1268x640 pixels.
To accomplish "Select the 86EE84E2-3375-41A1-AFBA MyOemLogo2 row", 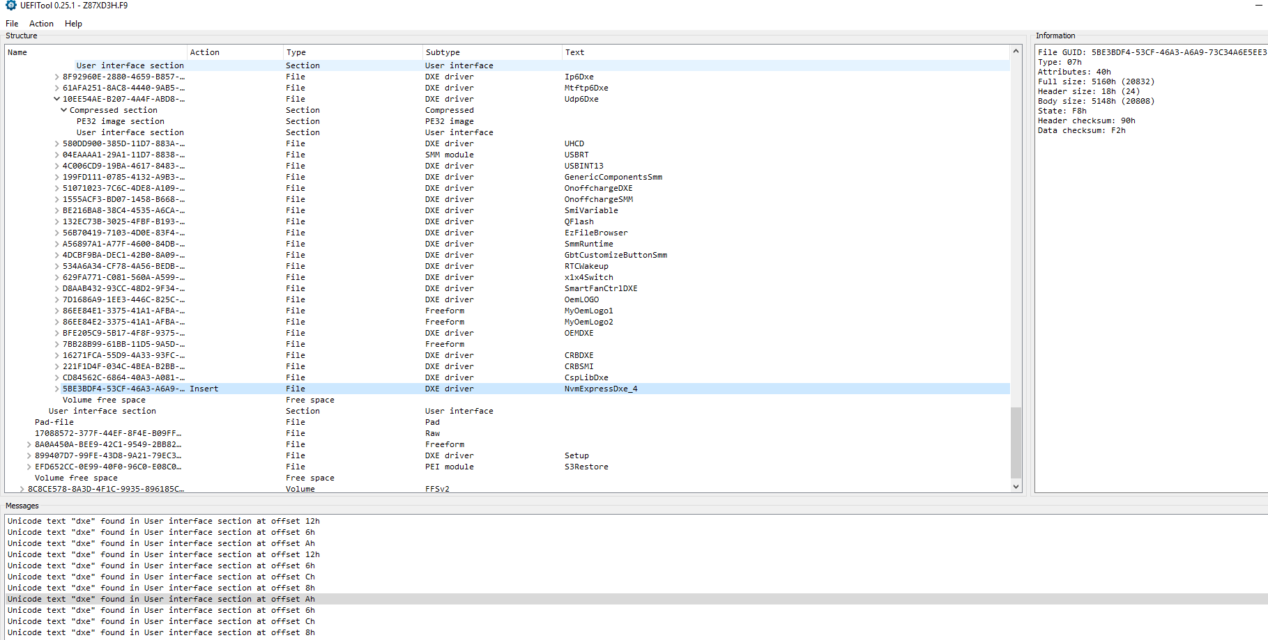I will (507, 322).
